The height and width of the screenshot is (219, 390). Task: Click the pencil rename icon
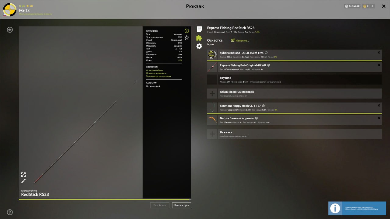23,181
